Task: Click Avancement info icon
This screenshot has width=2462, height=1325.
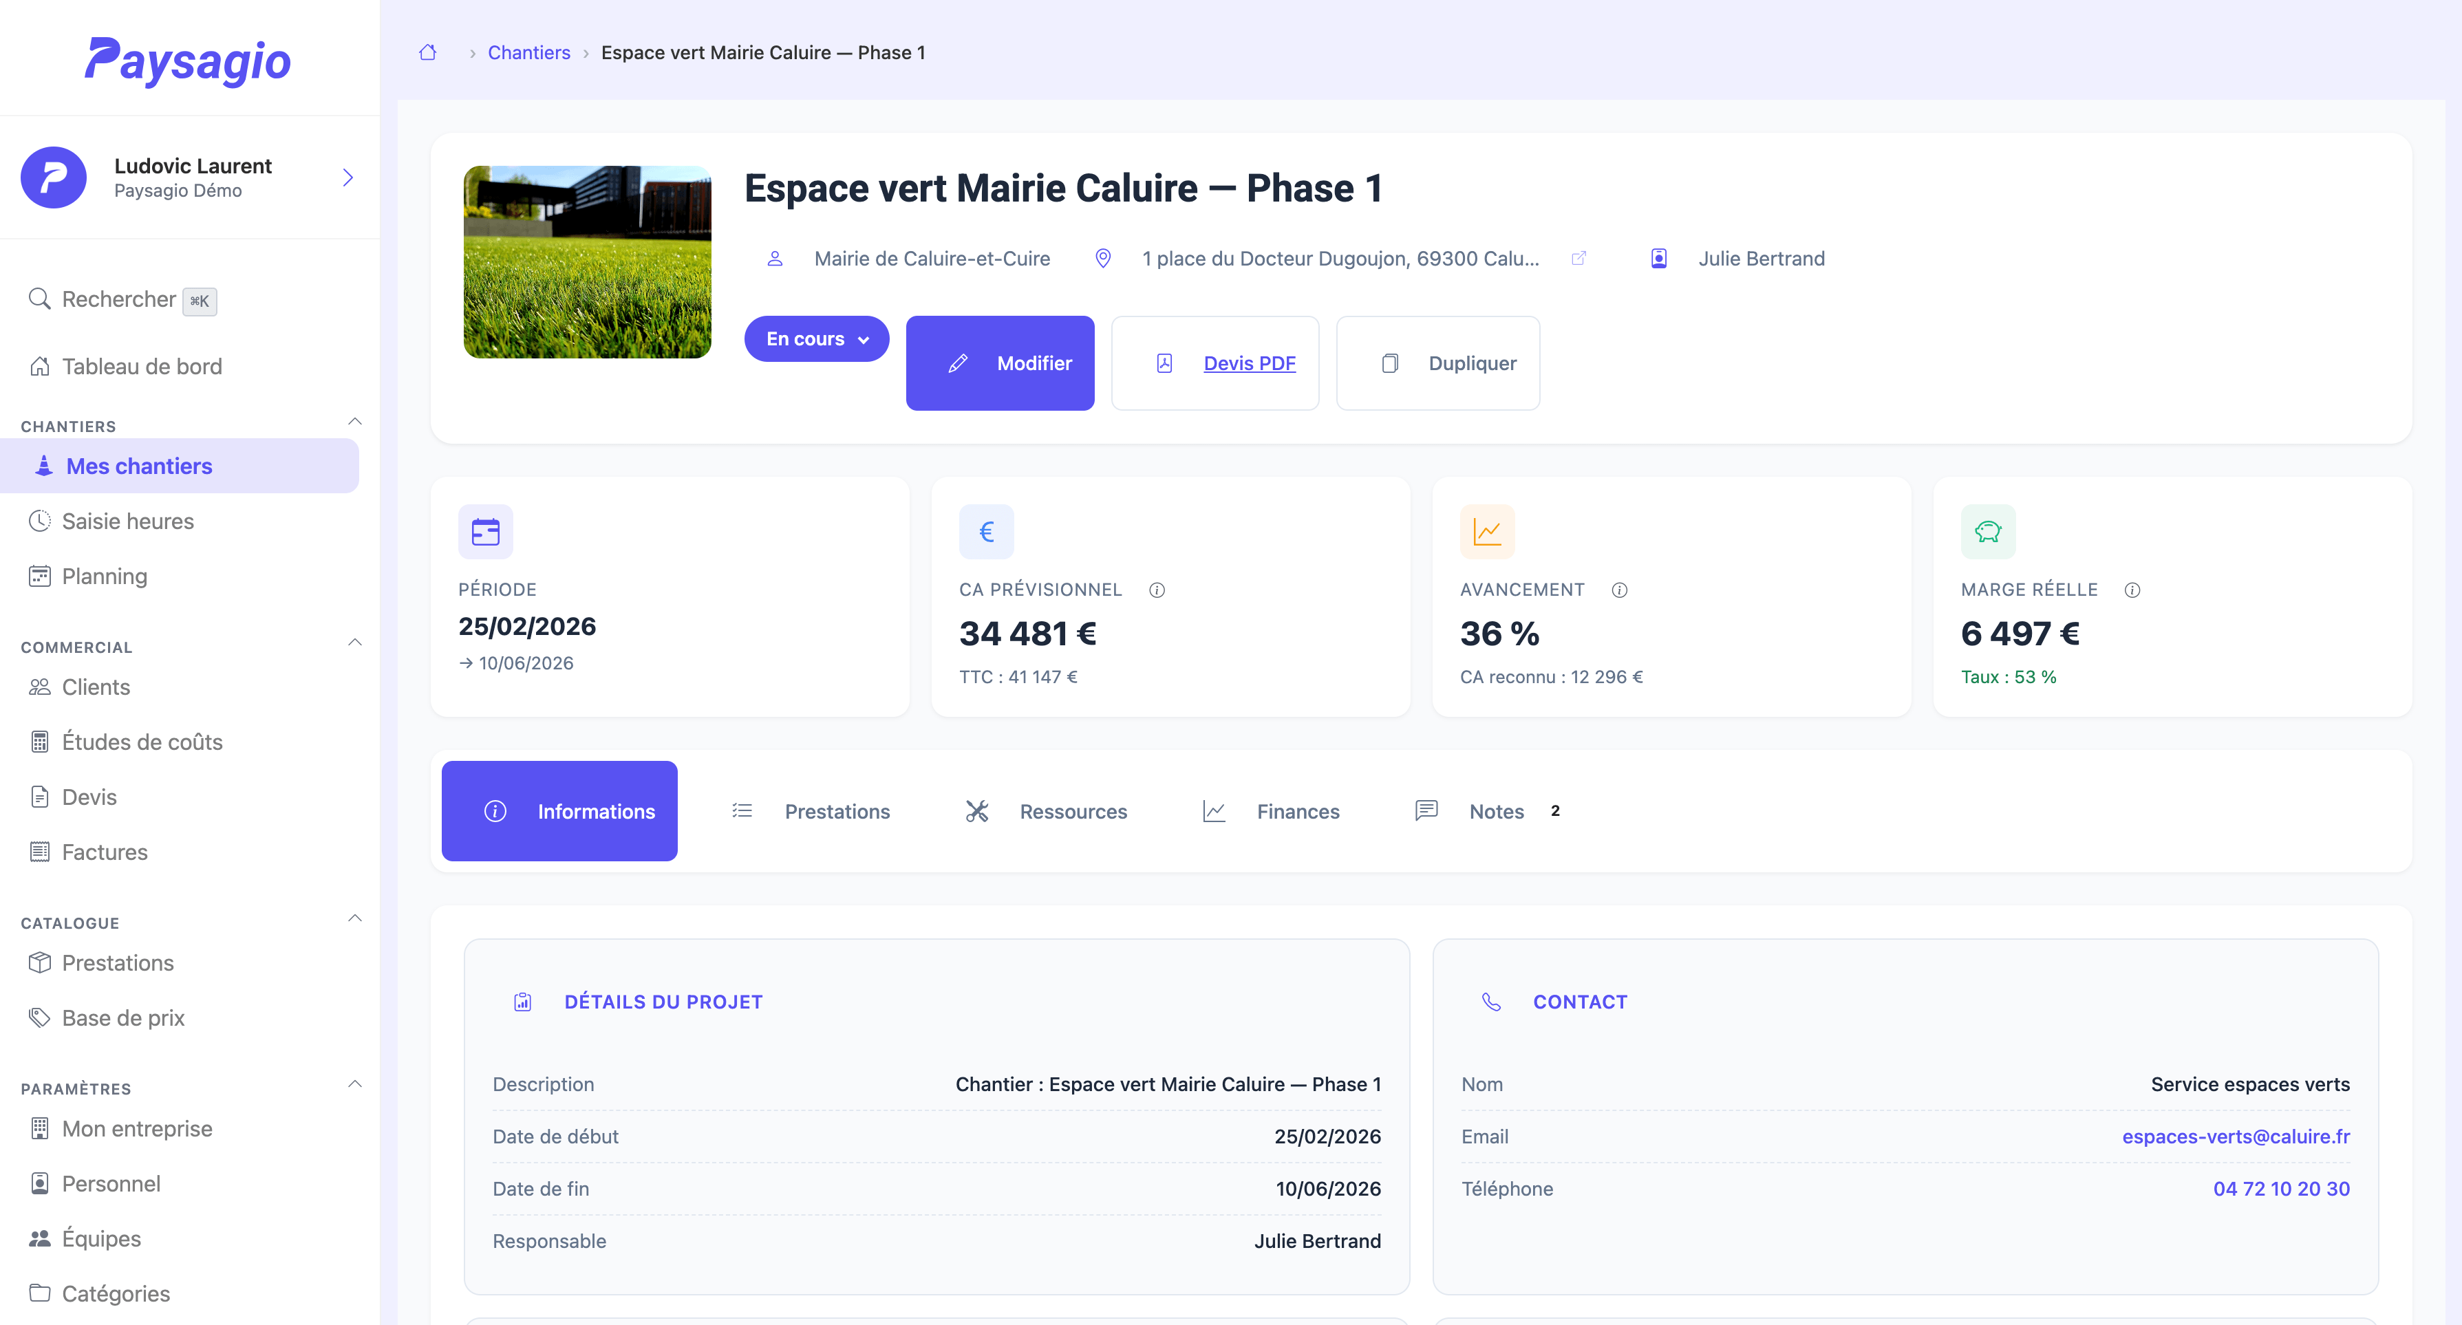Action: (1619, 590)
